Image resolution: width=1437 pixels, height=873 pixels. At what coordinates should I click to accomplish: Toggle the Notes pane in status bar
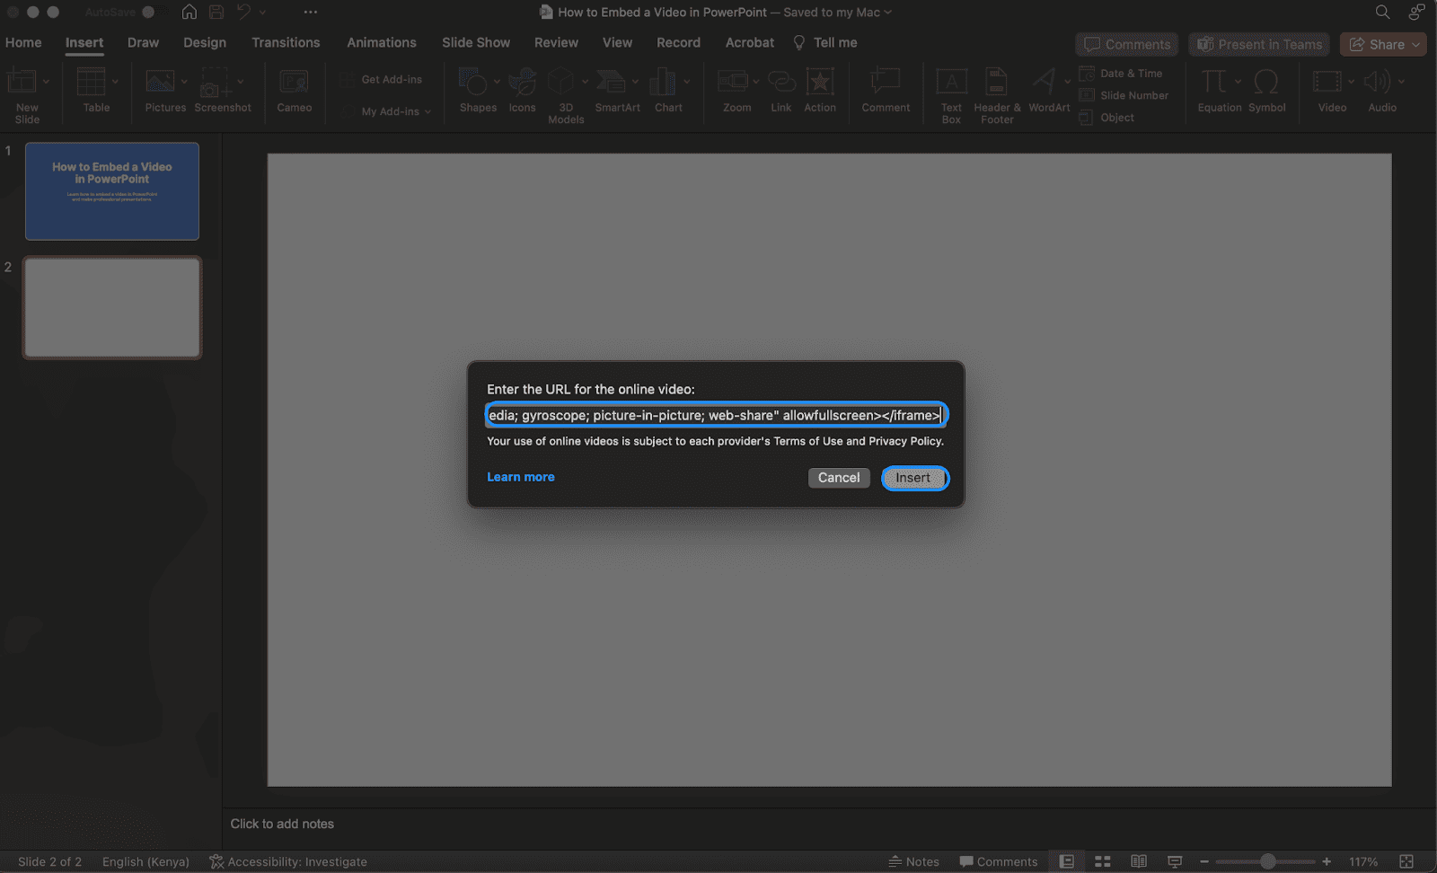pos(913,861)
